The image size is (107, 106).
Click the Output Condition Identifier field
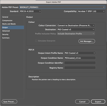point(80,63)
